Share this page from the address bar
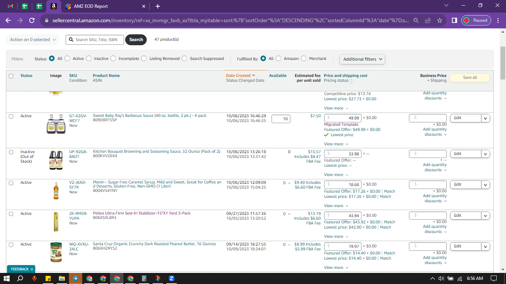This screenshot has width=506, height=284. 428,21
